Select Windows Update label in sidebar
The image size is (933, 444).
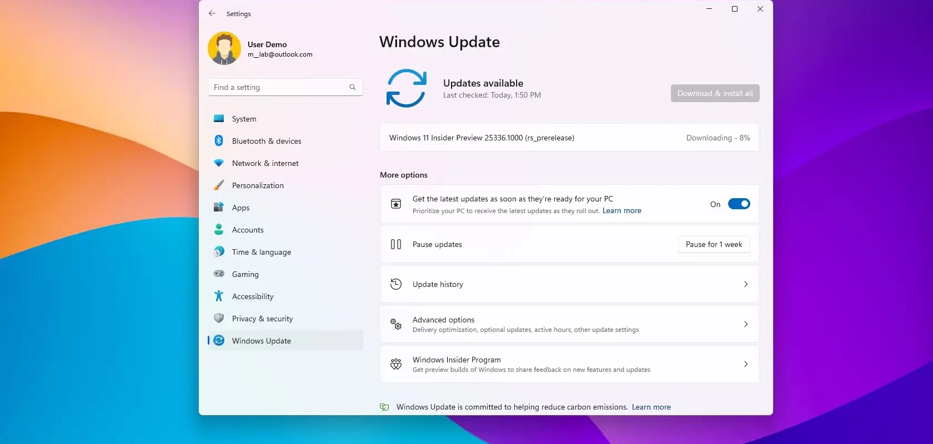[x=262, y=341]
